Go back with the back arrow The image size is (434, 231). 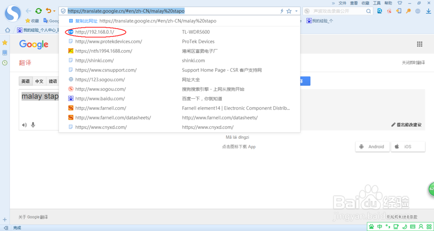coord(28,11)
